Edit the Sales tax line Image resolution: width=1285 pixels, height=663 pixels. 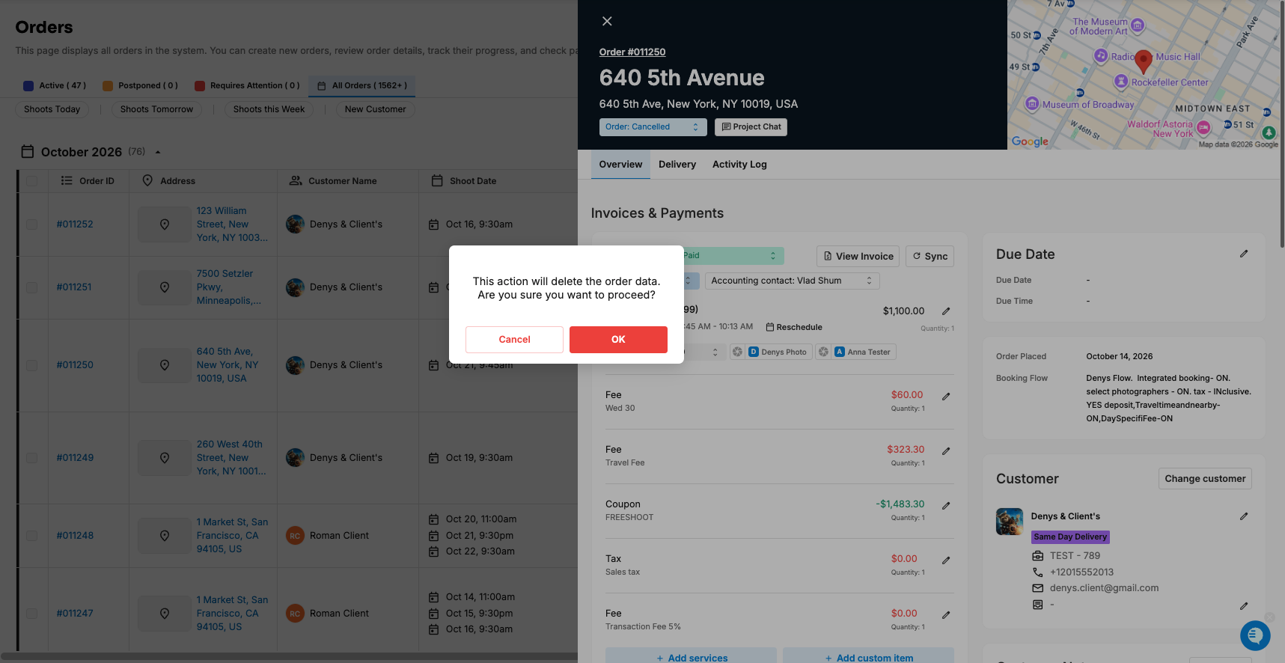click(946, 560)
